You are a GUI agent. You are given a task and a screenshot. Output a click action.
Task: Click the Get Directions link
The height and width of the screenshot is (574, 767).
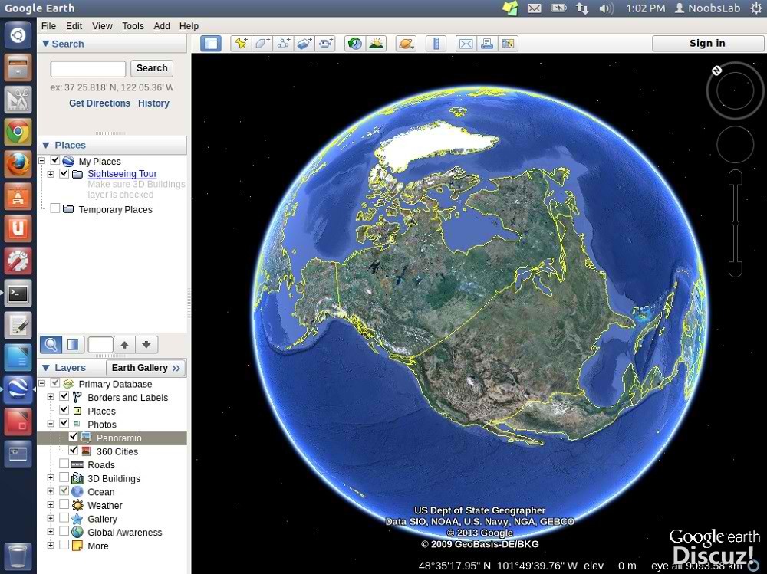coord(100,103)
